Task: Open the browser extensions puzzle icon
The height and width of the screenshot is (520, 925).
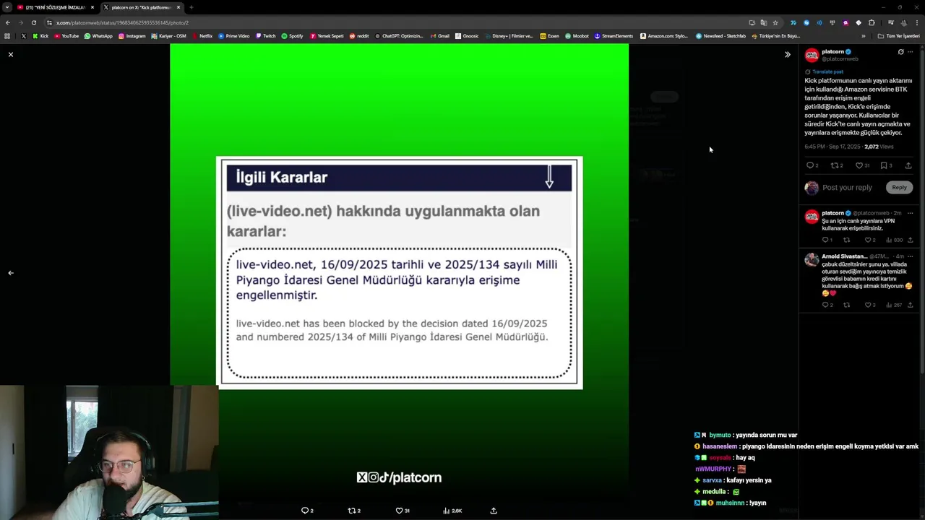Action: 872,22
